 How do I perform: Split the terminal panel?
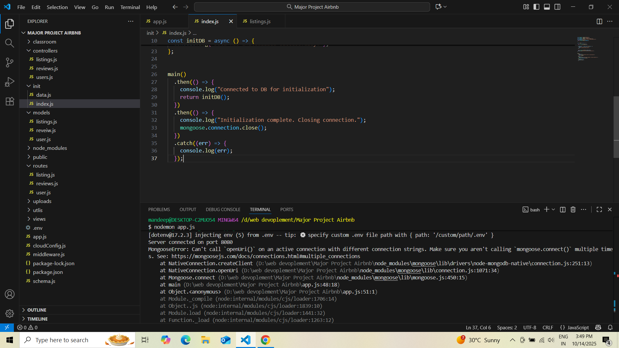pos(563,209)
